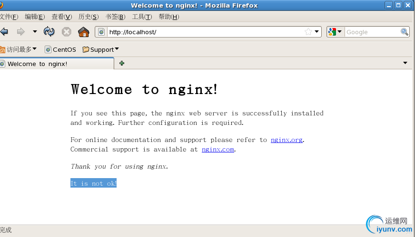Open the address bar history dropdown

point(316,32)
